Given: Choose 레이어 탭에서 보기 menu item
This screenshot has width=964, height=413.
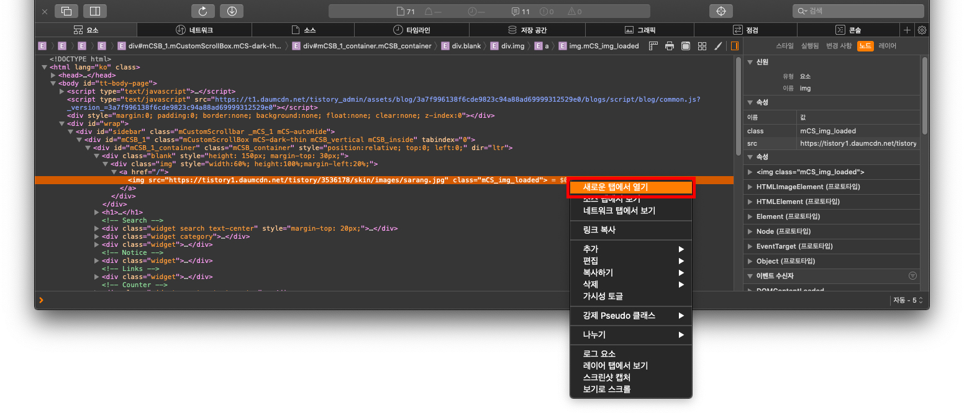Looking at the screenshot, I should point(630,365).
